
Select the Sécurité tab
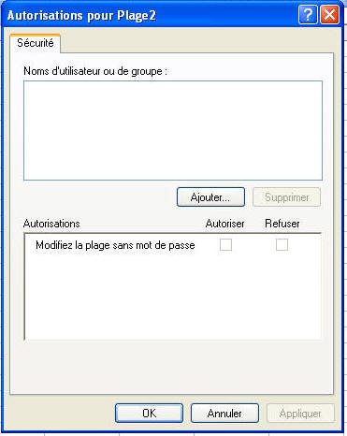[x=36, y=43]
